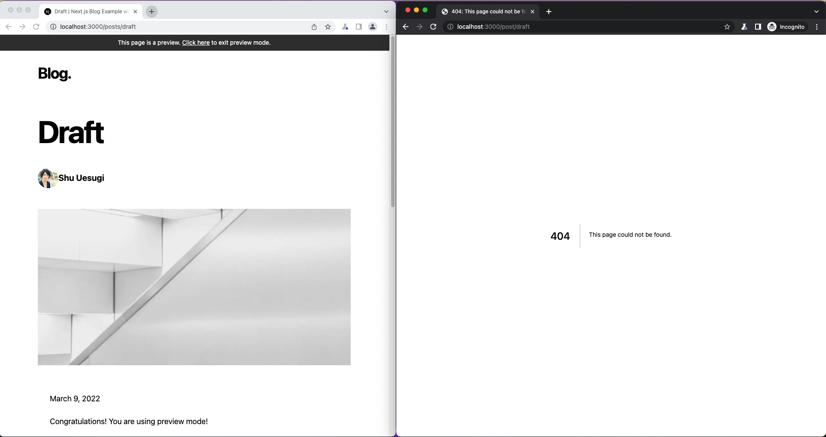The image size is (826, 437).
Task: Bookmark the 404 page in incognito
Action: click(x=727, y=27)
